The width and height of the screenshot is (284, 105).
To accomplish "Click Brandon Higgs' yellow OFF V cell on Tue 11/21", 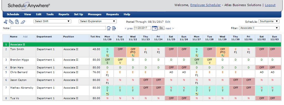I will (x=120, y=61).
